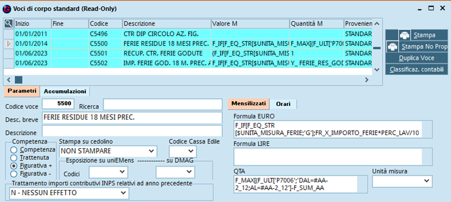
Task: Switch to the Mensilizzati tab
Action: click(x=248, y=104)
